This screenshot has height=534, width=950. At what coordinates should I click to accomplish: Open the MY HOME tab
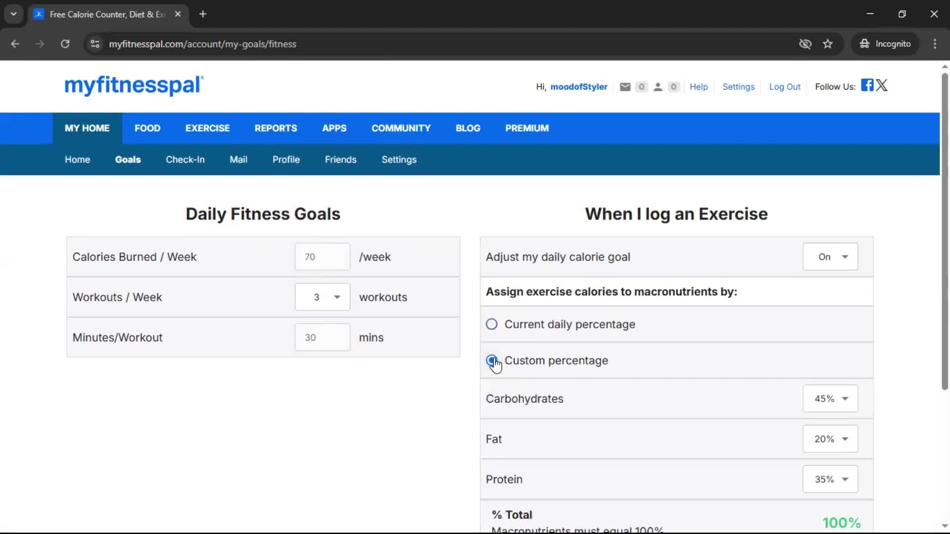(87, 128)
